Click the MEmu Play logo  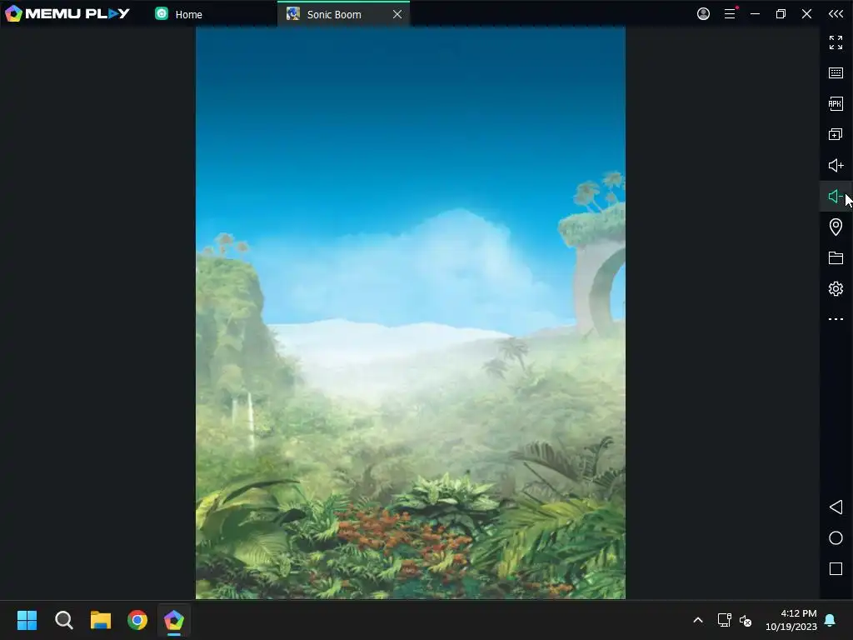point(67,13)
